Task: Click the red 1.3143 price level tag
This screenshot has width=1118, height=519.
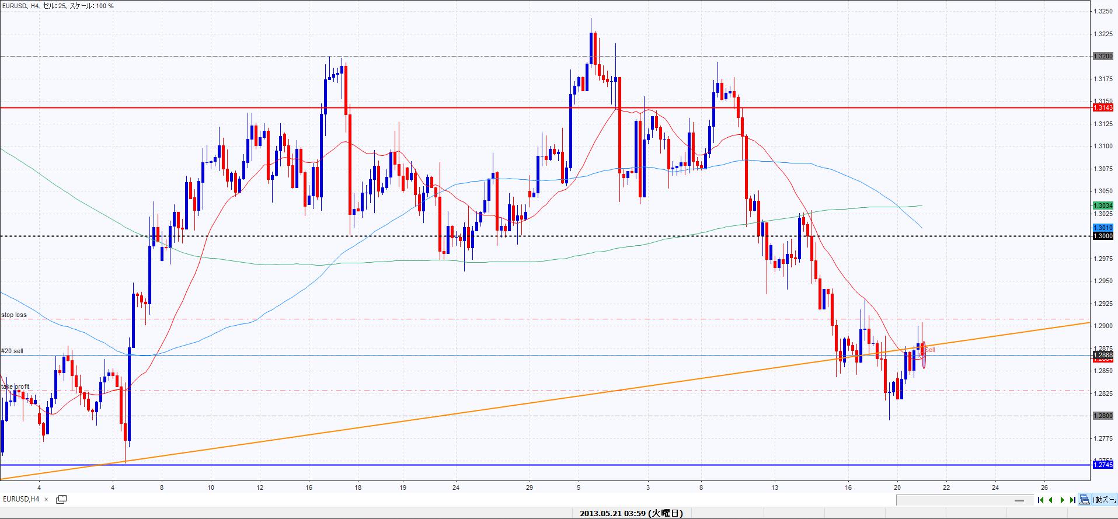Action: pos(1103,108)
